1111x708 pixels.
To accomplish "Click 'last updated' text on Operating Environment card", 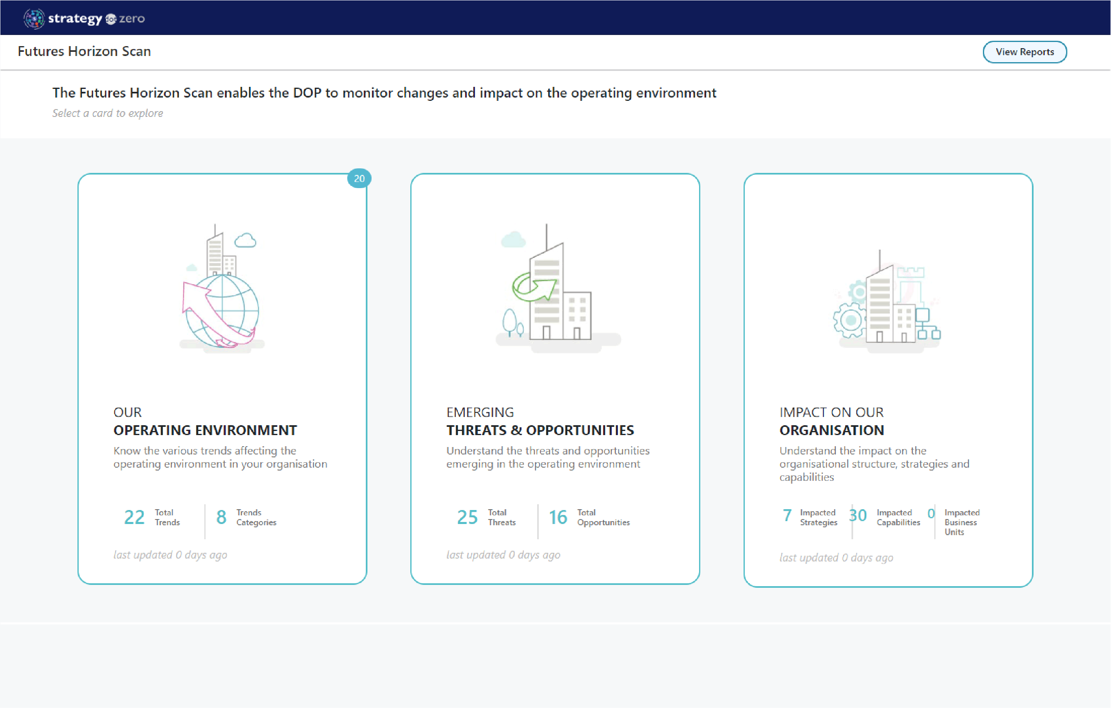I will pos(170,554).
